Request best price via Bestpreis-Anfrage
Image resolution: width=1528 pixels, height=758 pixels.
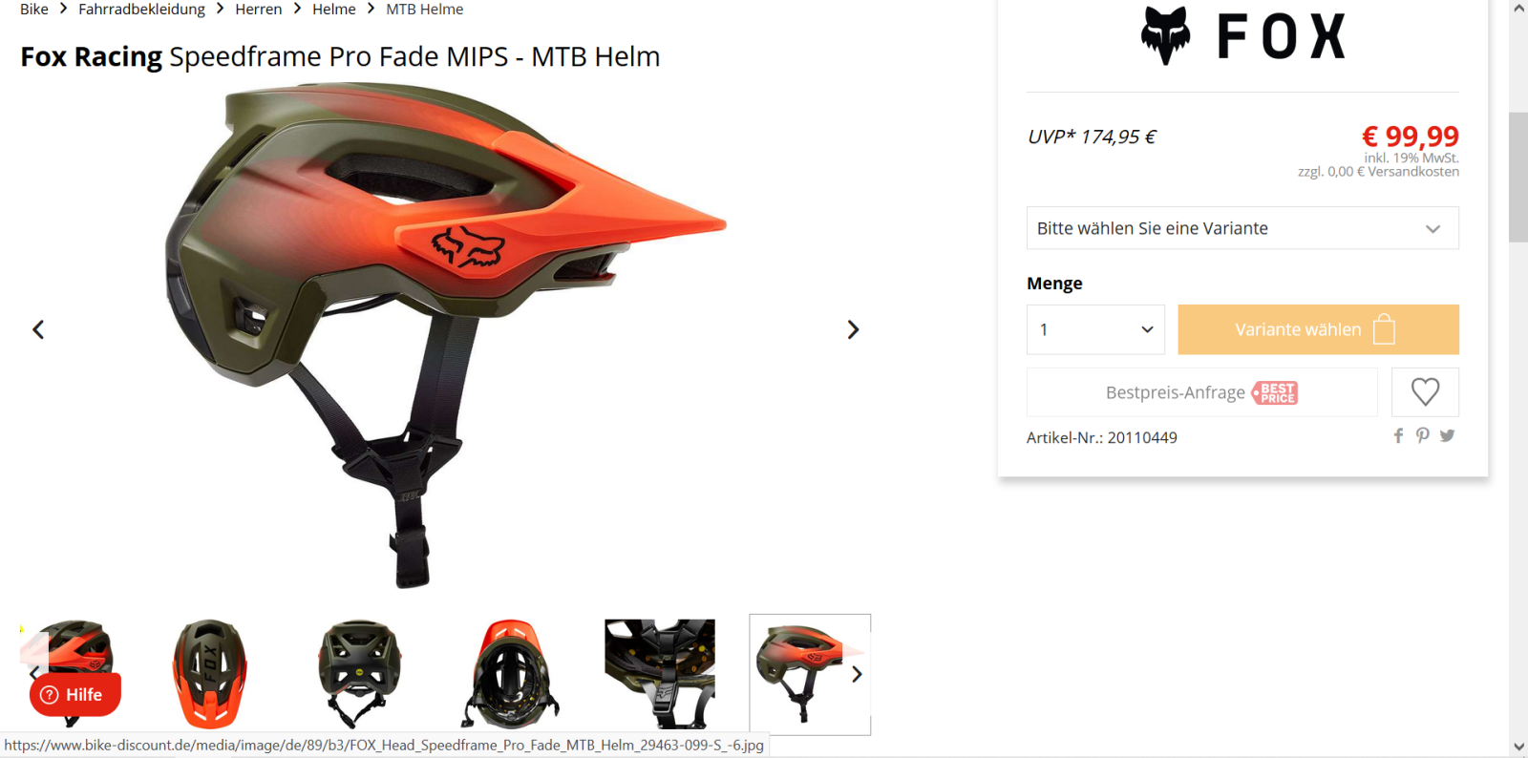coord(1201,392)
